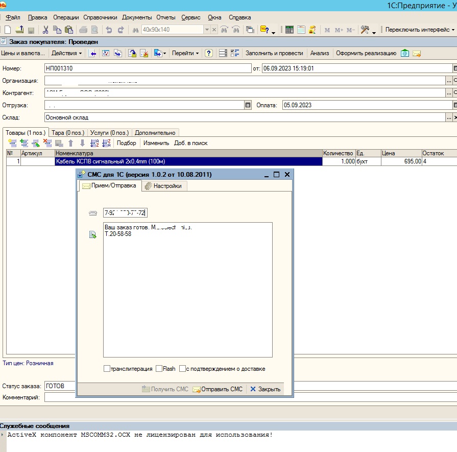457x452 pixels.
Task: Click the checklist icon in the document toolbar
Action: click(234, 53)
